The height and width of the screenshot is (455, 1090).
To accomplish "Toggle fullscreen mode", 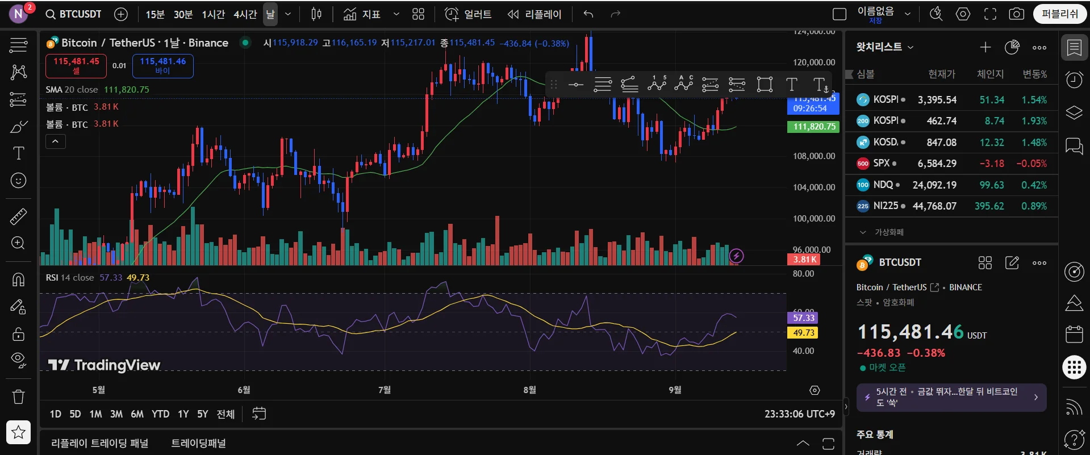I will pyautogui.click(x=990, y=14).
